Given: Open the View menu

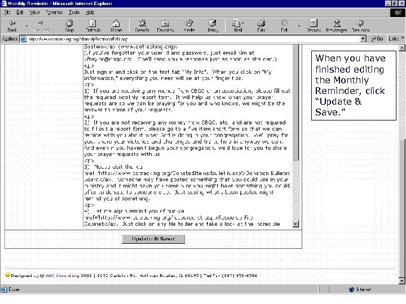Looking at the screenshot, I should 35,12.
